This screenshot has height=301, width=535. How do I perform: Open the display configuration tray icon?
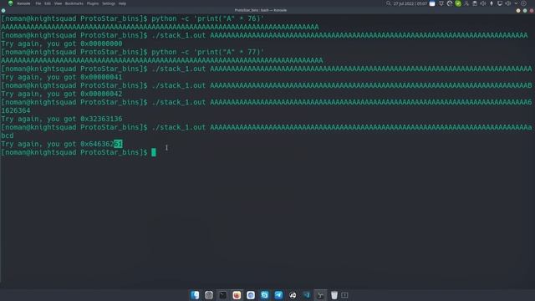point(500,3)
